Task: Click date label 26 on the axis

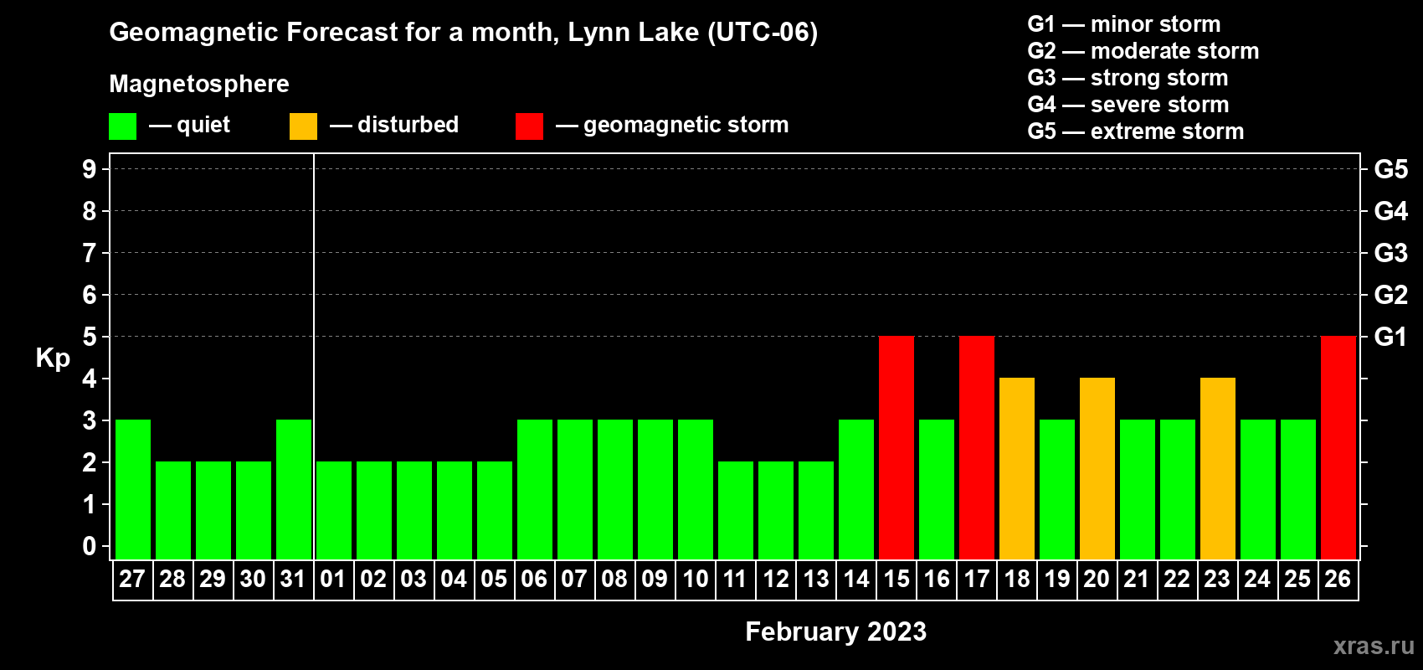Action: [1338, 579]
